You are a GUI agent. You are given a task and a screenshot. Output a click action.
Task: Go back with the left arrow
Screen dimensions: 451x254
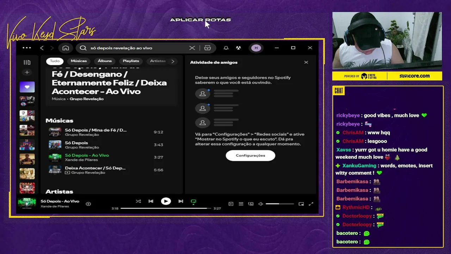click(x=42, y=48)
